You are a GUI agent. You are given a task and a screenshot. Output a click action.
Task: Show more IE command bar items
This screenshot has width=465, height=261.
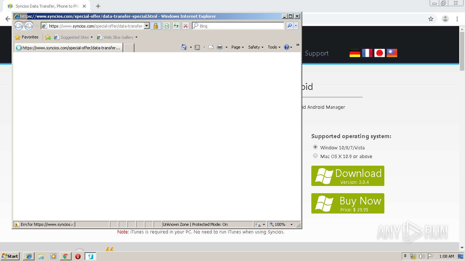point(298,45)
